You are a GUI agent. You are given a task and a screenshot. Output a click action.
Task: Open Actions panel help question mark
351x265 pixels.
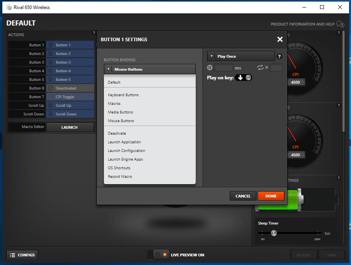(x=94, y=33)
